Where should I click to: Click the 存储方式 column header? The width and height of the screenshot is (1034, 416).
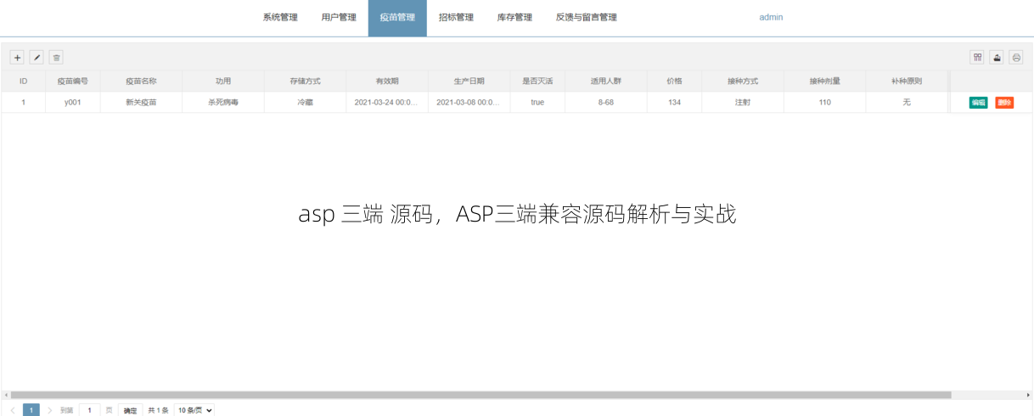point(305,82)
